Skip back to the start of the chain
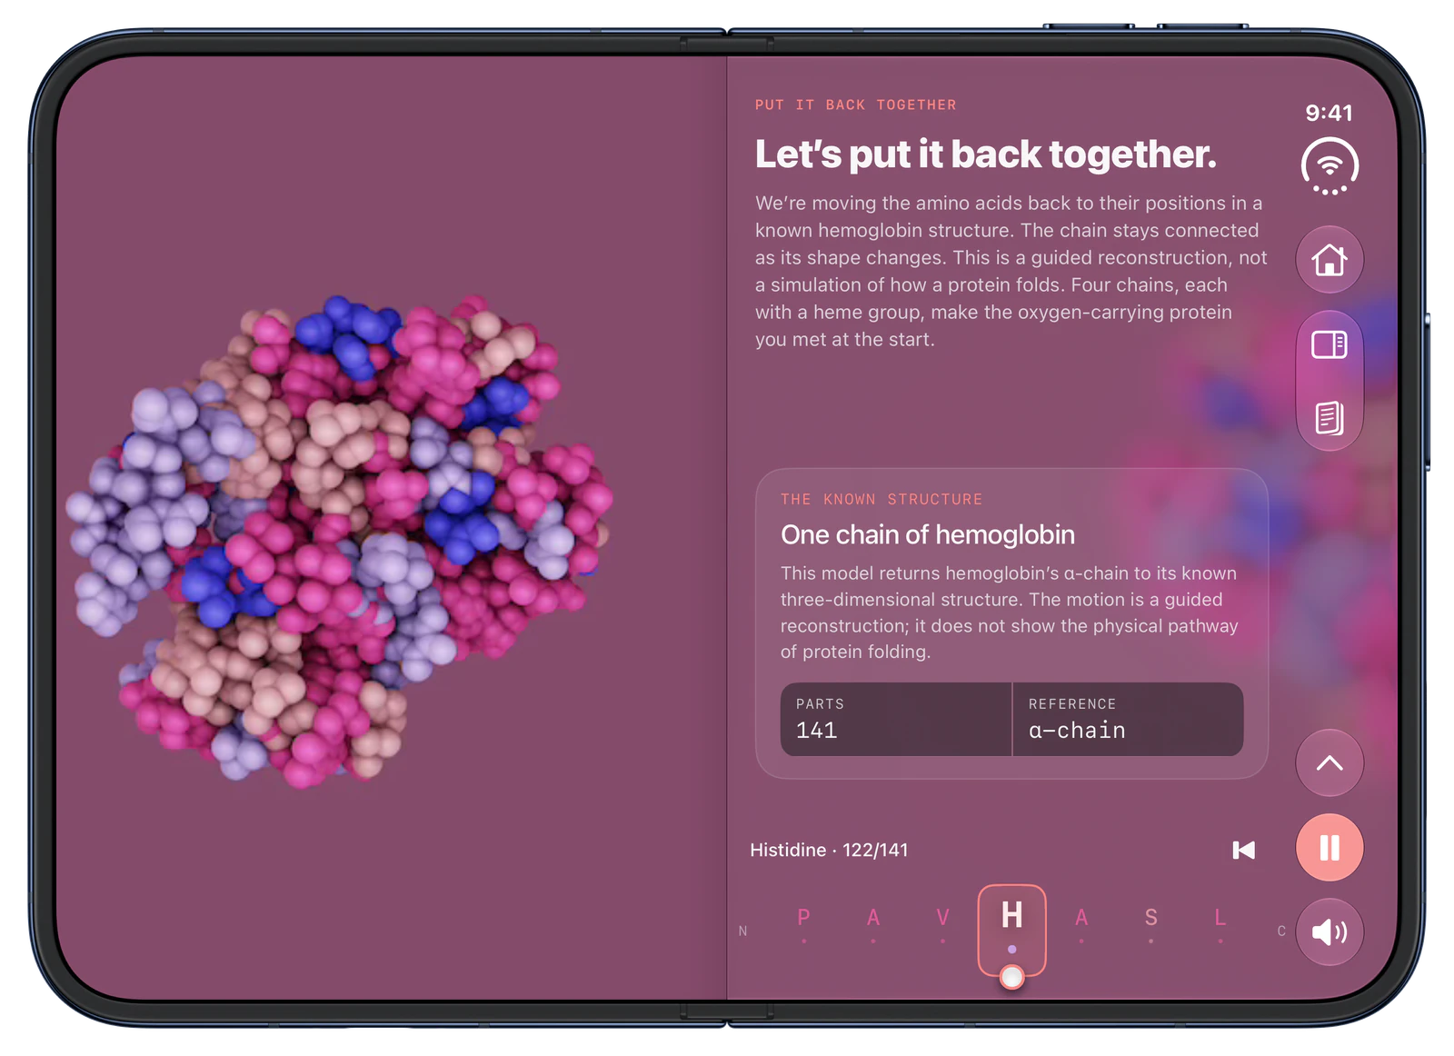Viewport: 1454px width, 1056px height. (x=1244, y=850)
